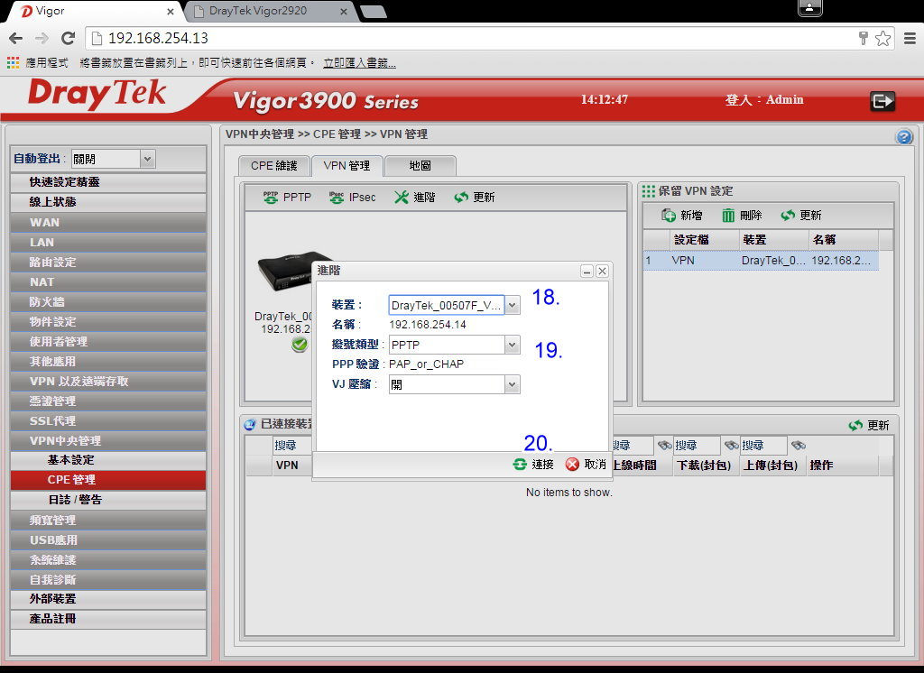Click 新增 in 保留 VPN 設定 panel
Screen dimensions: 924x673
pyautogui.click(x=682, y=215)
